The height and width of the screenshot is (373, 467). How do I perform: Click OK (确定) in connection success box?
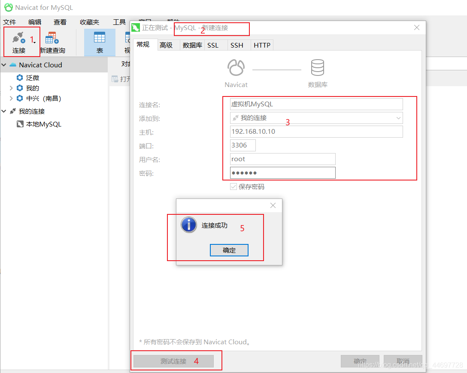[229, 250]
